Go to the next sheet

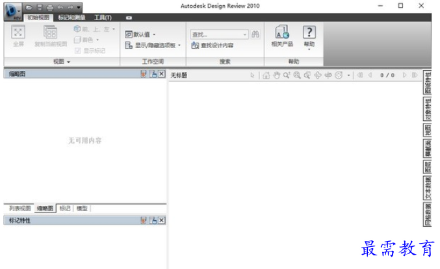coord(404,75)
